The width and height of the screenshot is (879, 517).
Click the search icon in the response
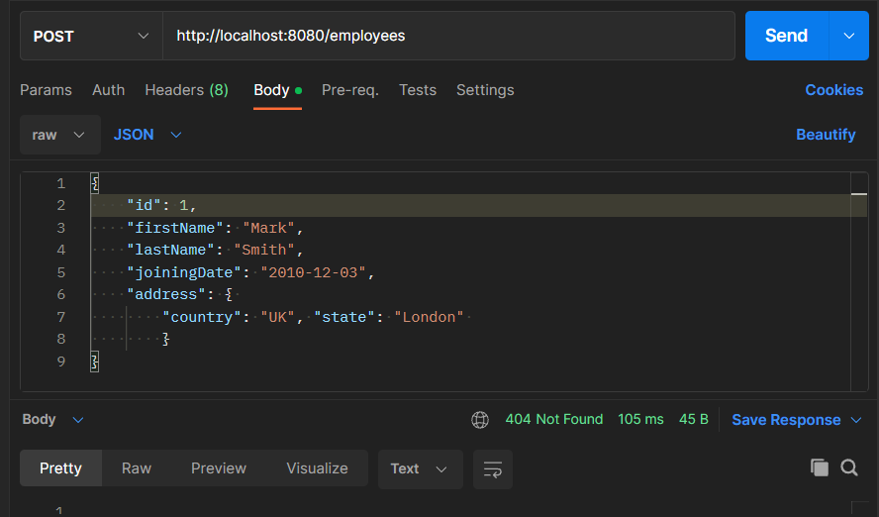849,467
